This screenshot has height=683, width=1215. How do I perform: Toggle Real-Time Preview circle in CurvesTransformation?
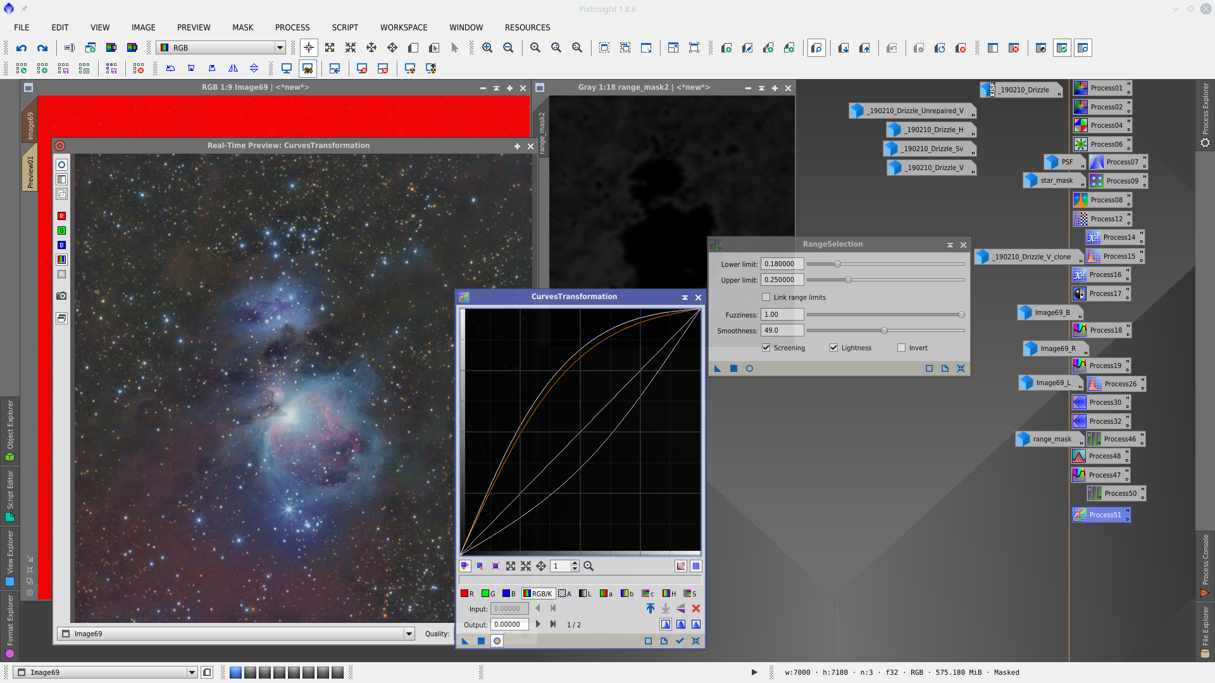coord(497,641)
